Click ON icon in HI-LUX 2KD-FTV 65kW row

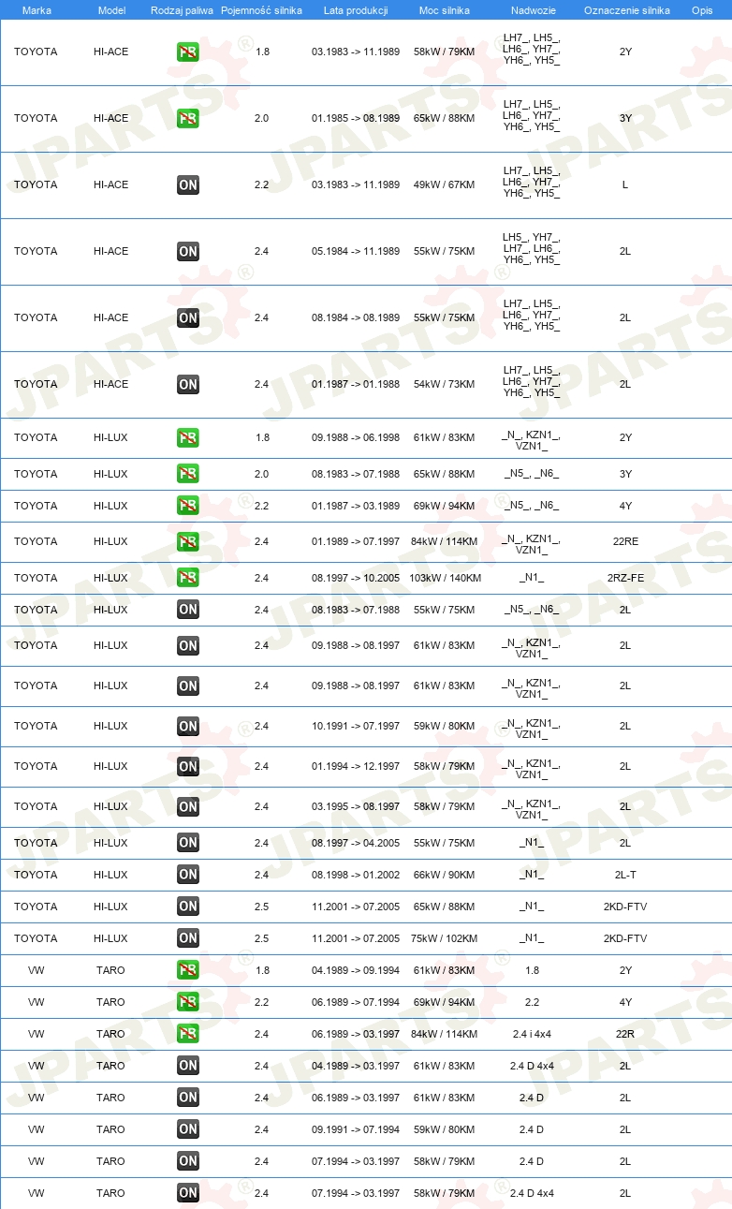(x=188, y=907)
